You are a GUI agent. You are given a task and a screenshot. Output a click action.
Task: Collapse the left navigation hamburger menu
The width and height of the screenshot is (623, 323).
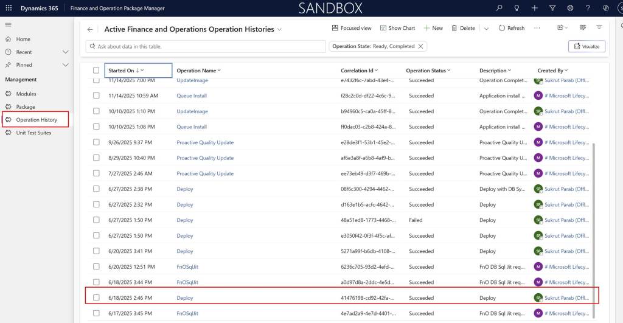tap(9, 24)
